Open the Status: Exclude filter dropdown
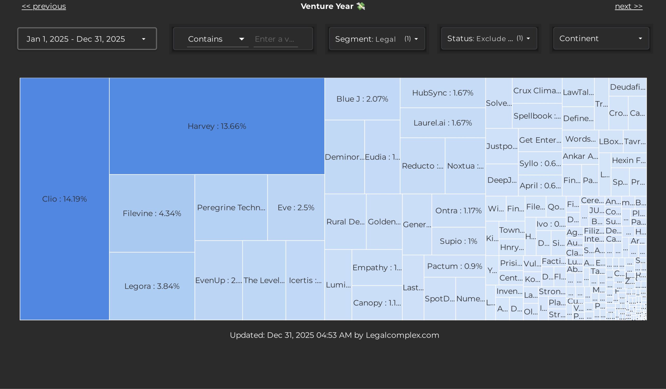The image size is (666, 389). [x=489, y=39]
